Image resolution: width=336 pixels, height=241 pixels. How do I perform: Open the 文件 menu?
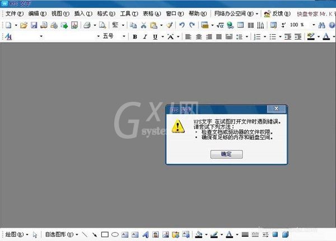click(15, 13)
